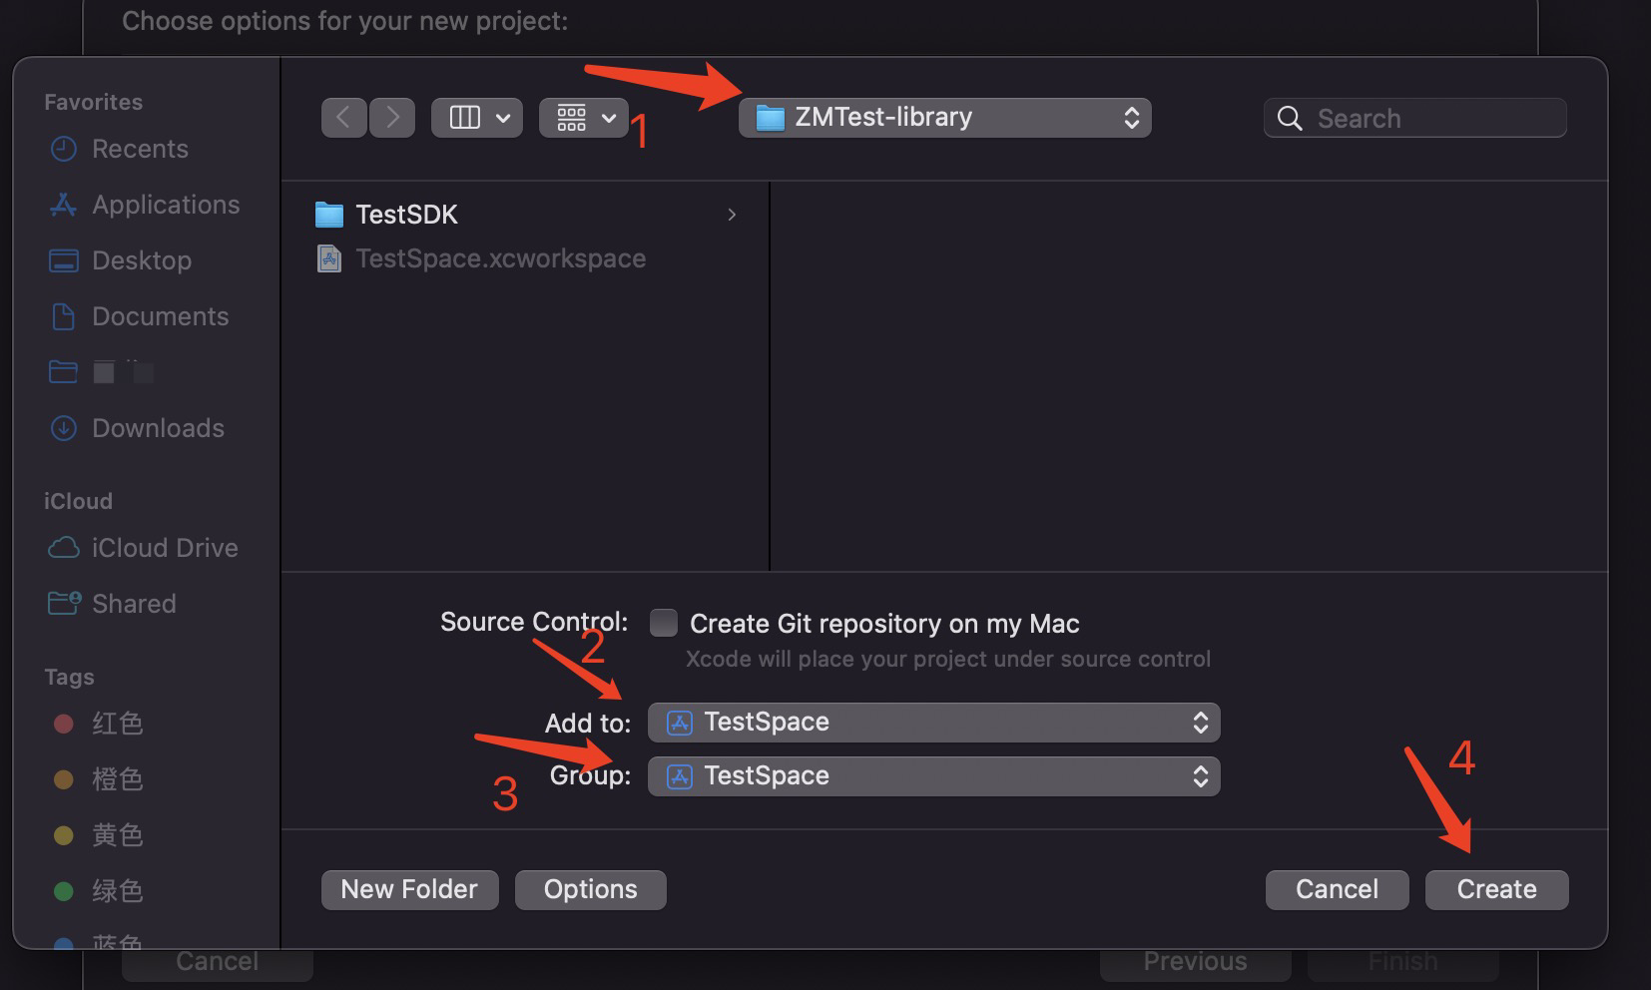Go forward with the right chevron button
Screen dimensions: 1651x990
(x=392, y=118)
